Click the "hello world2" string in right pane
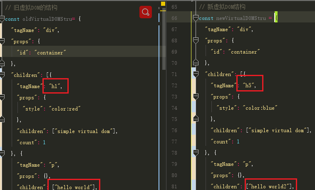 pos(270,187)
